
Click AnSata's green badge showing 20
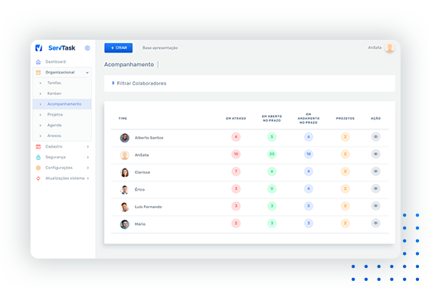click(272, 155)
